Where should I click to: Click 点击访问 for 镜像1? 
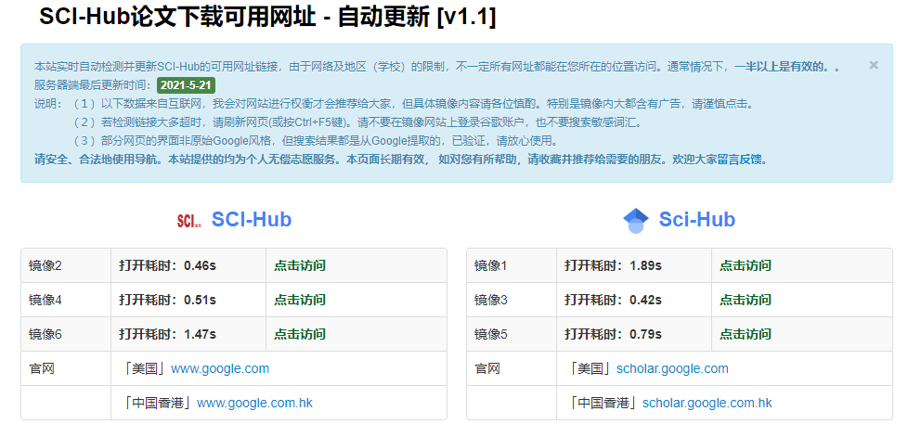coord(746,265)
